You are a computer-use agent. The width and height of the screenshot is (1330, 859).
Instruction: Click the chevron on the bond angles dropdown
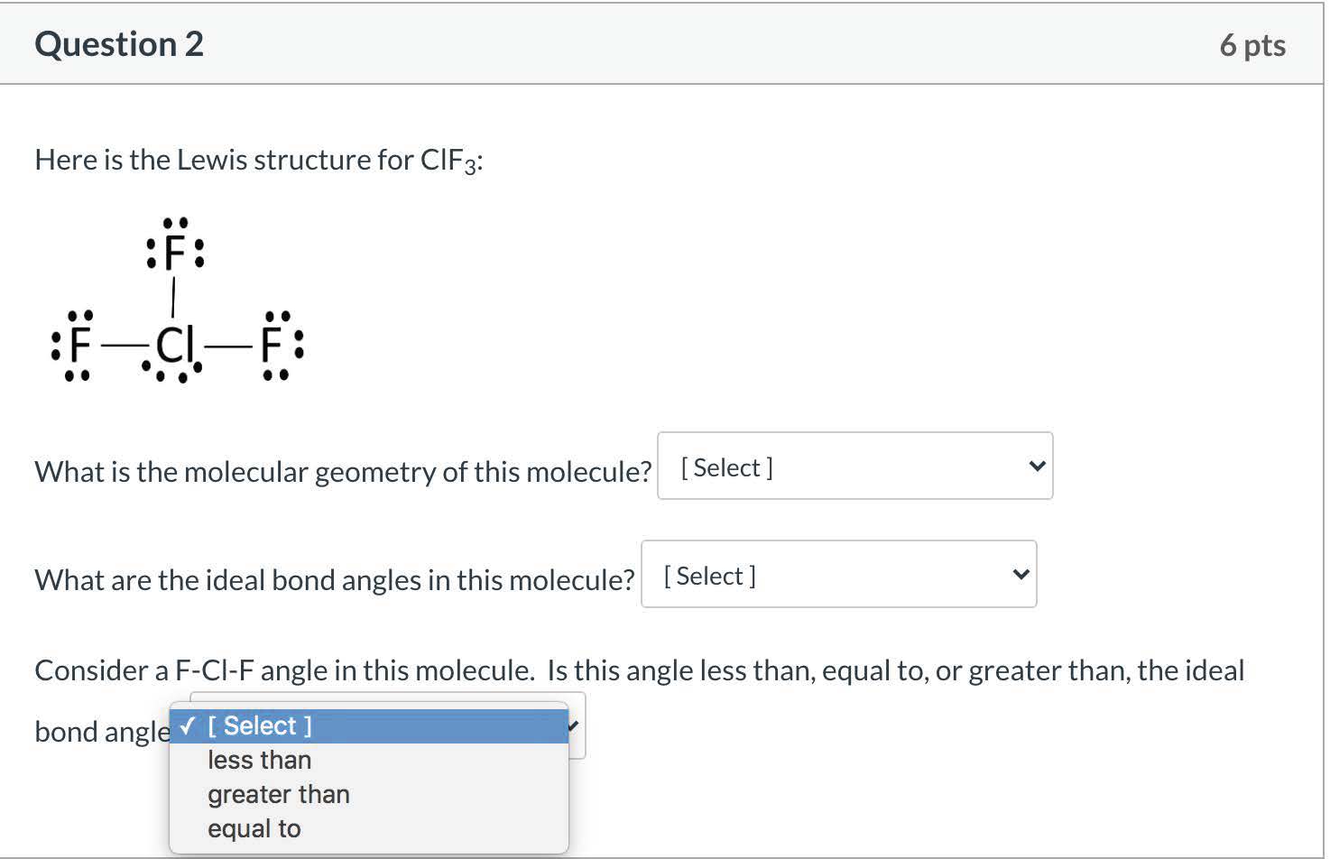pos(1021,575)
